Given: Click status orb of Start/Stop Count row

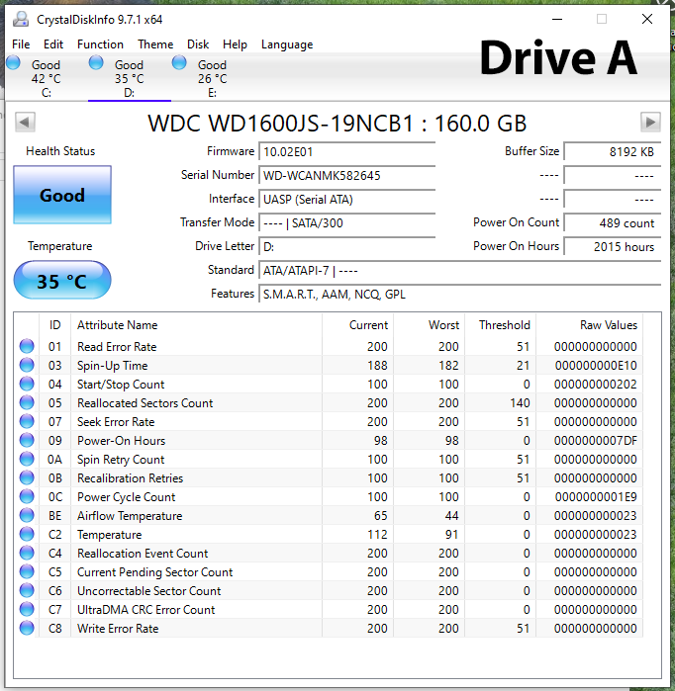Looking at the screenshot, I should [x=27, y=384].
